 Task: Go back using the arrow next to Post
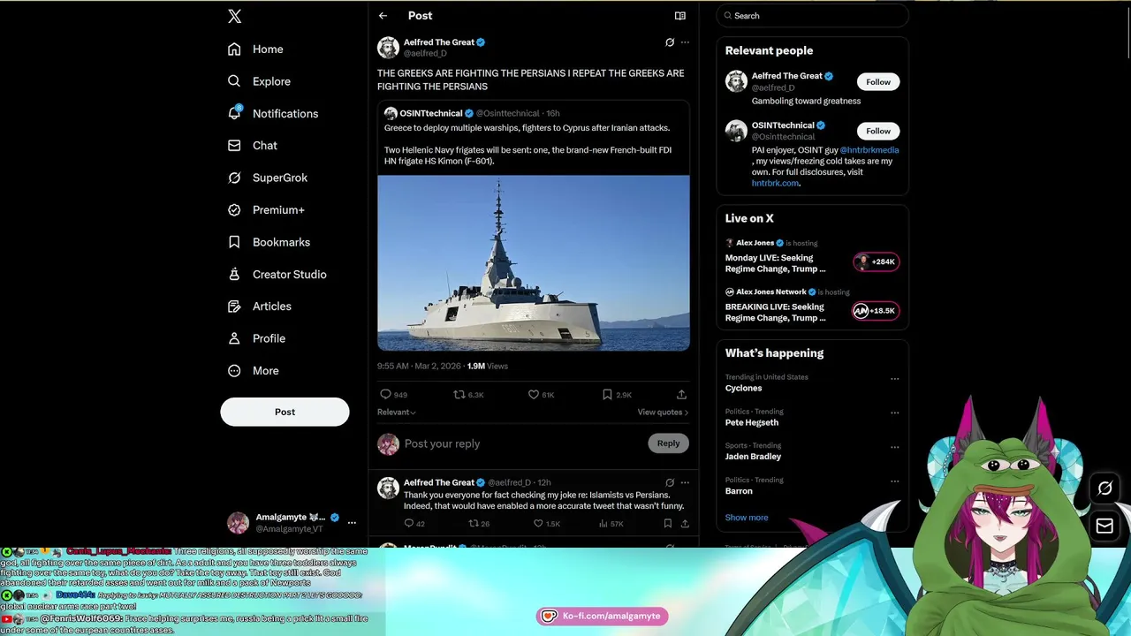coord(383,16)
